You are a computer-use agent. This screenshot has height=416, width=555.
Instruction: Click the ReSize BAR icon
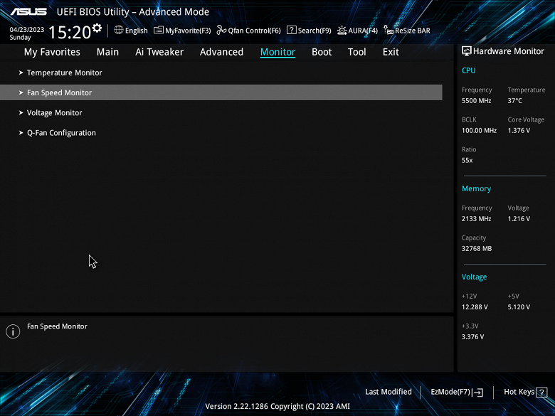[388, 30]
